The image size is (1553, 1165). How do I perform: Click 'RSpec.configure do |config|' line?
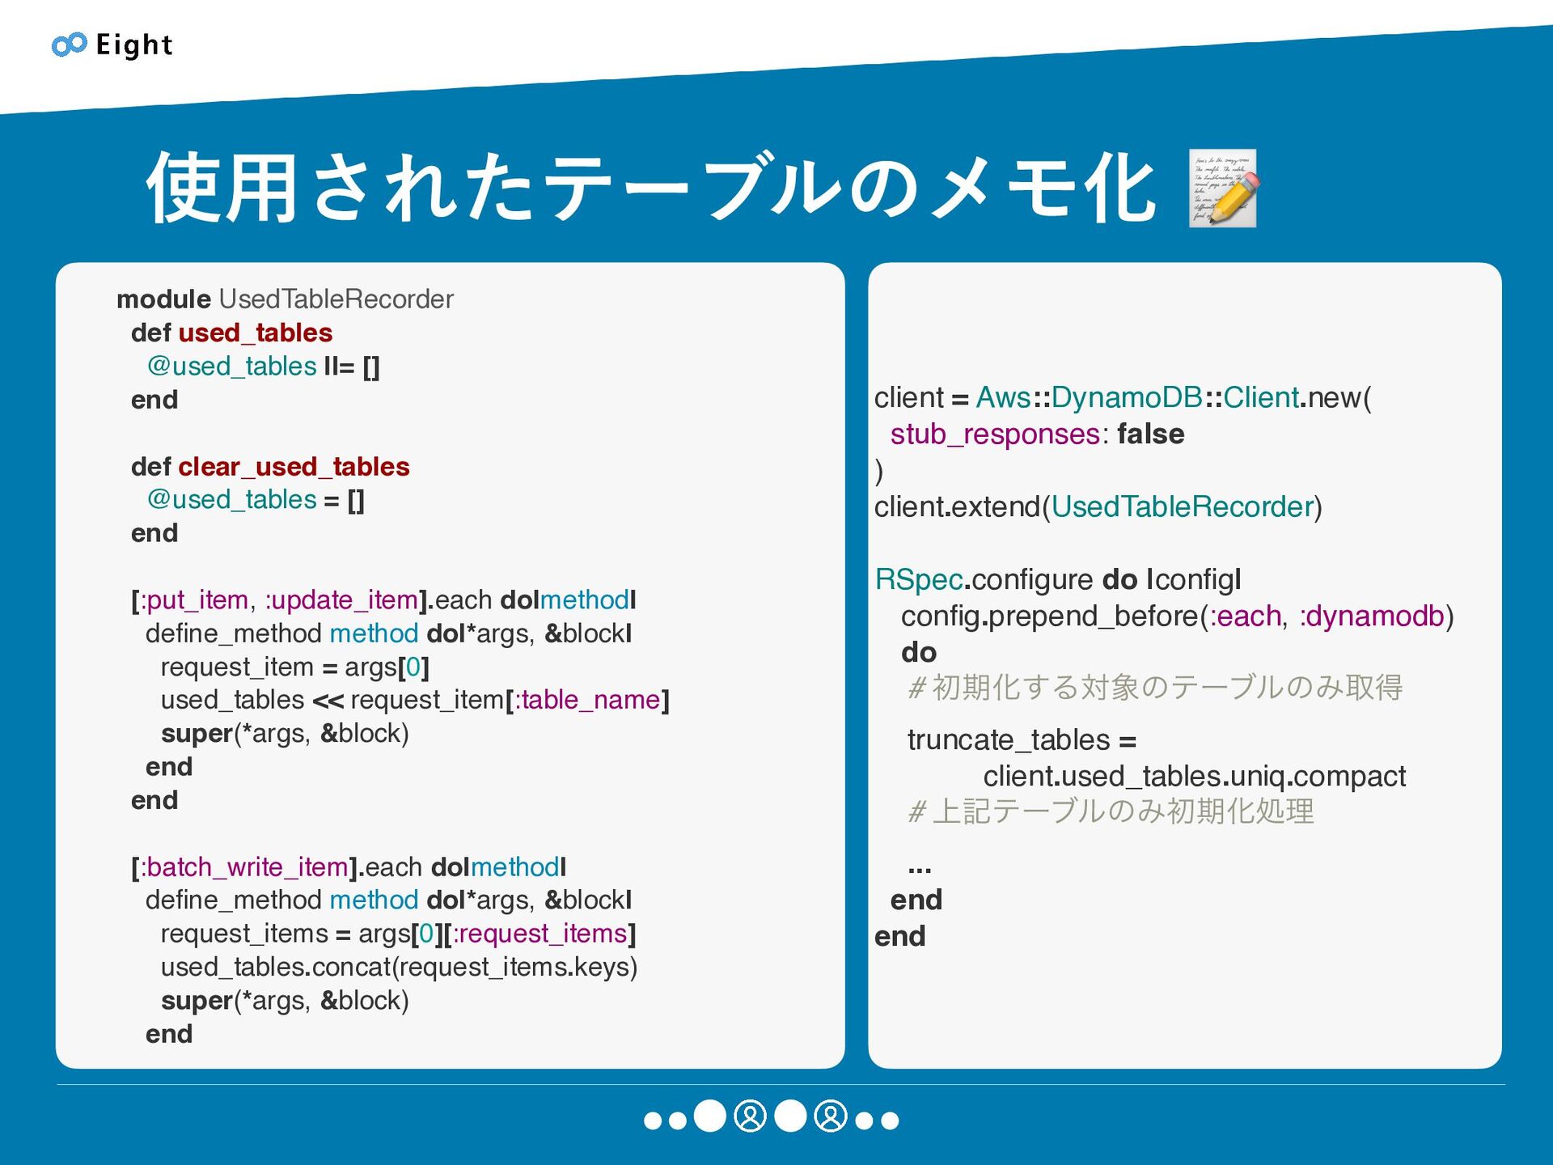[x=1058, y=580]
